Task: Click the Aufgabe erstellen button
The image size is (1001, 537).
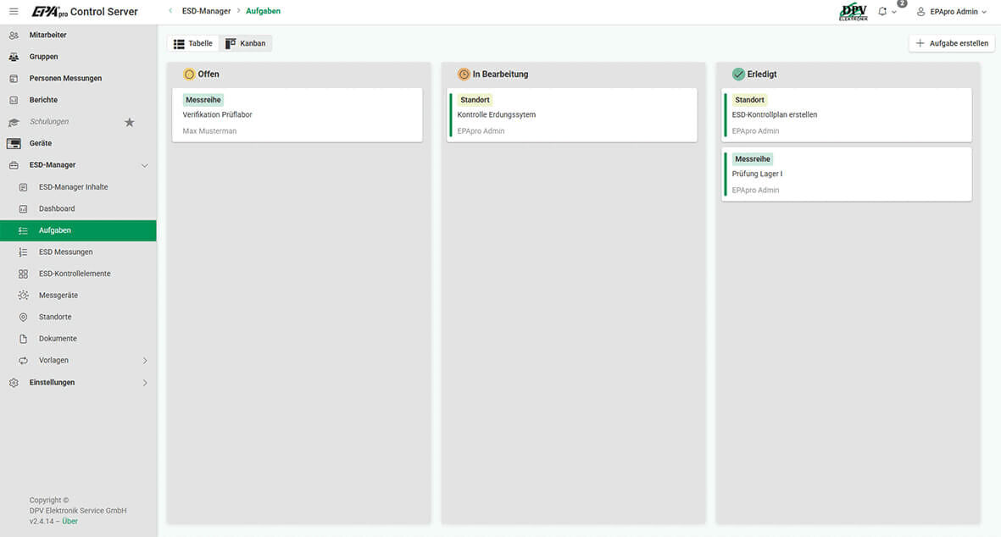Action: 952,43
